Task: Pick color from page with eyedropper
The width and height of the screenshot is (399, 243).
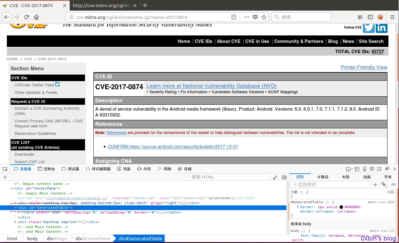Action: pos(275,177)
